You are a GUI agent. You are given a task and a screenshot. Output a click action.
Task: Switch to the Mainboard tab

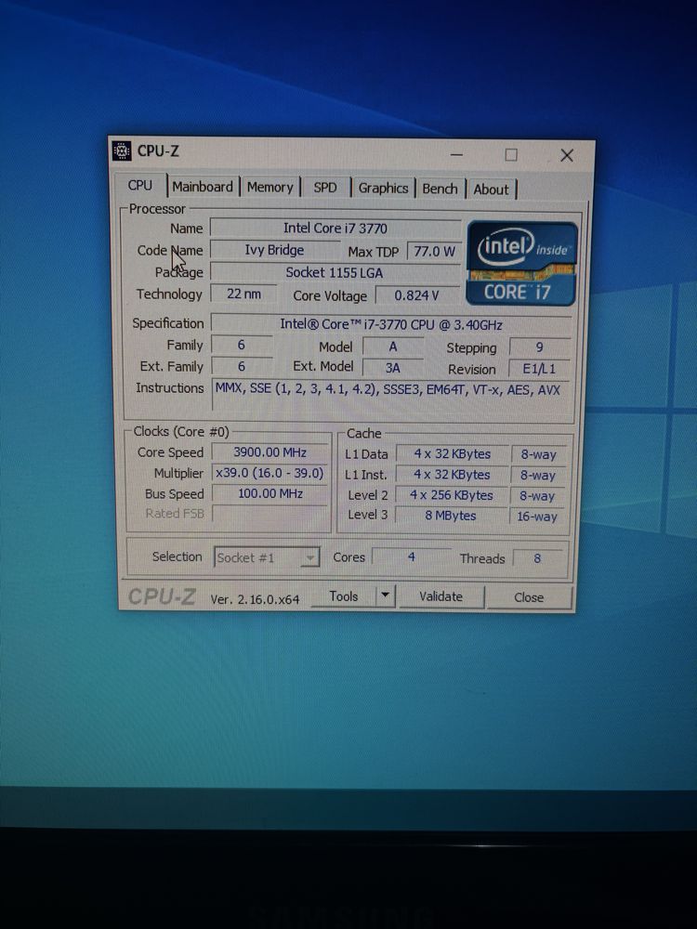pos(203,187)
